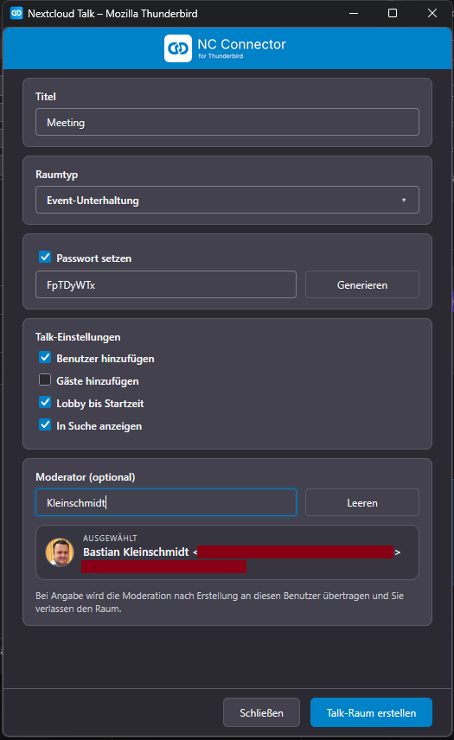Click the moderation transfer hint text
Screen dimensions: 454x740
pos(220,603)
